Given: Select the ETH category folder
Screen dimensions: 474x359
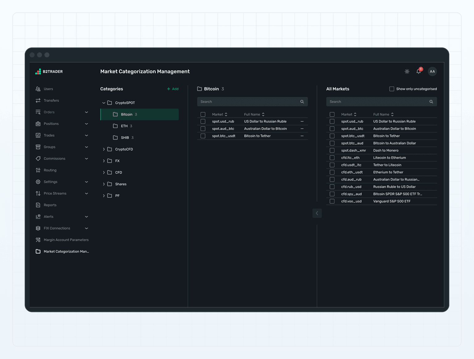Looking at the screenshot, I should [124, 126].
